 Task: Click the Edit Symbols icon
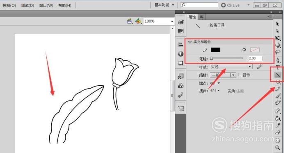coord(139,21)
